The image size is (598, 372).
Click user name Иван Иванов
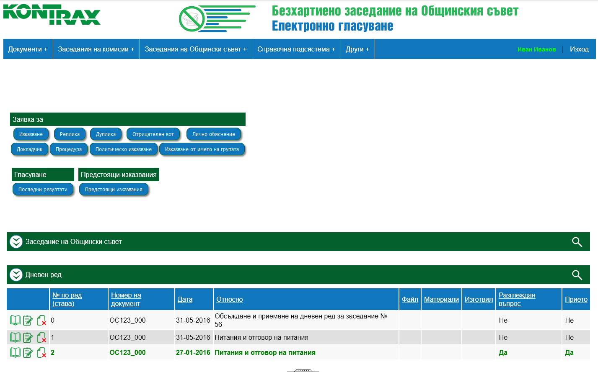[x=536, y=49]
